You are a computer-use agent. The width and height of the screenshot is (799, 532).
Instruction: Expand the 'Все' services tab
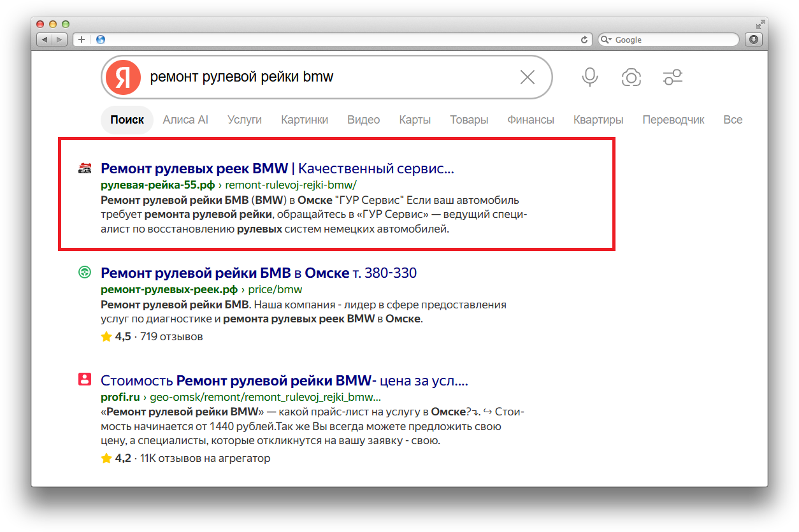(733, 120)
